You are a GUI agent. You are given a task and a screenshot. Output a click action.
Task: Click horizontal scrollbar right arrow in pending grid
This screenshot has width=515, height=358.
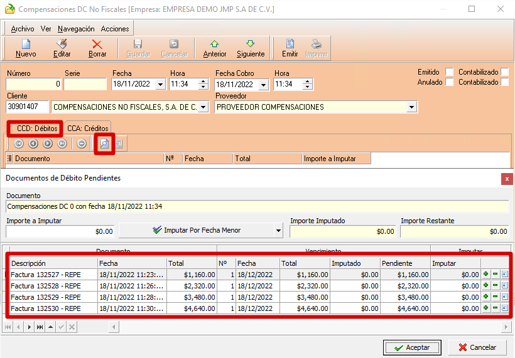coord(506,327)
